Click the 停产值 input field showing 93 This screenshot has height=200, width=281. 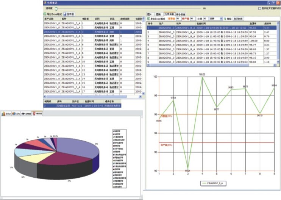(x=192, y=18)
